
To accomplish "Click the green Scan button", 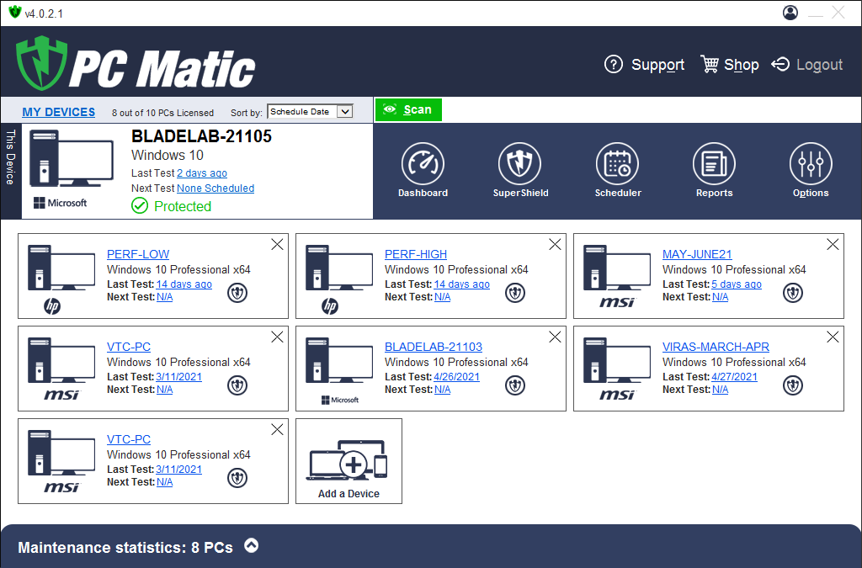I will coord(407,109).
